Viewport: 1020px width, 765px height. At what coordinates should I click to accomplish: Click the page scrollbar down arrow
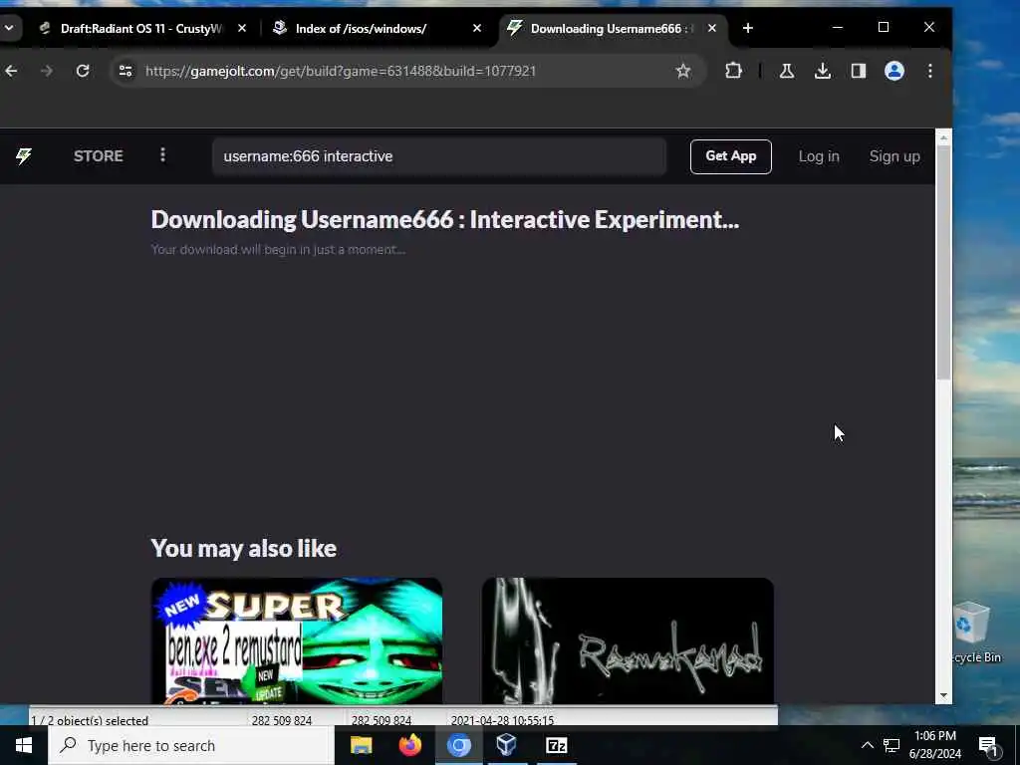943,696
